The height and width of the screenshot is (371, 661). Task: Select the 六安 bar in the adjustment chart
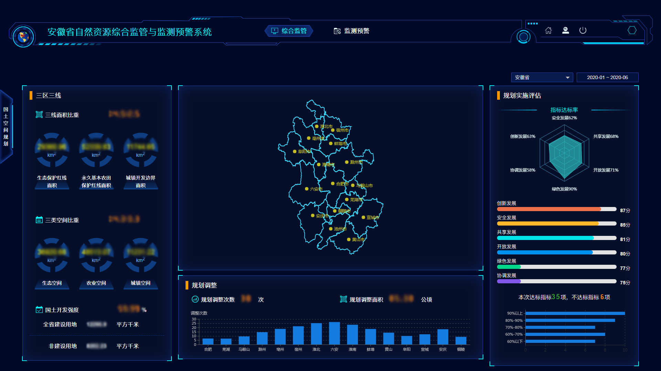click(x=334, y=333)
